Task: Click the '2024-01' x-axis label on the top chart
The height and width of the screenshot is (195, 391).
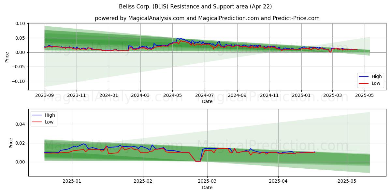Action: click(109, 95)
